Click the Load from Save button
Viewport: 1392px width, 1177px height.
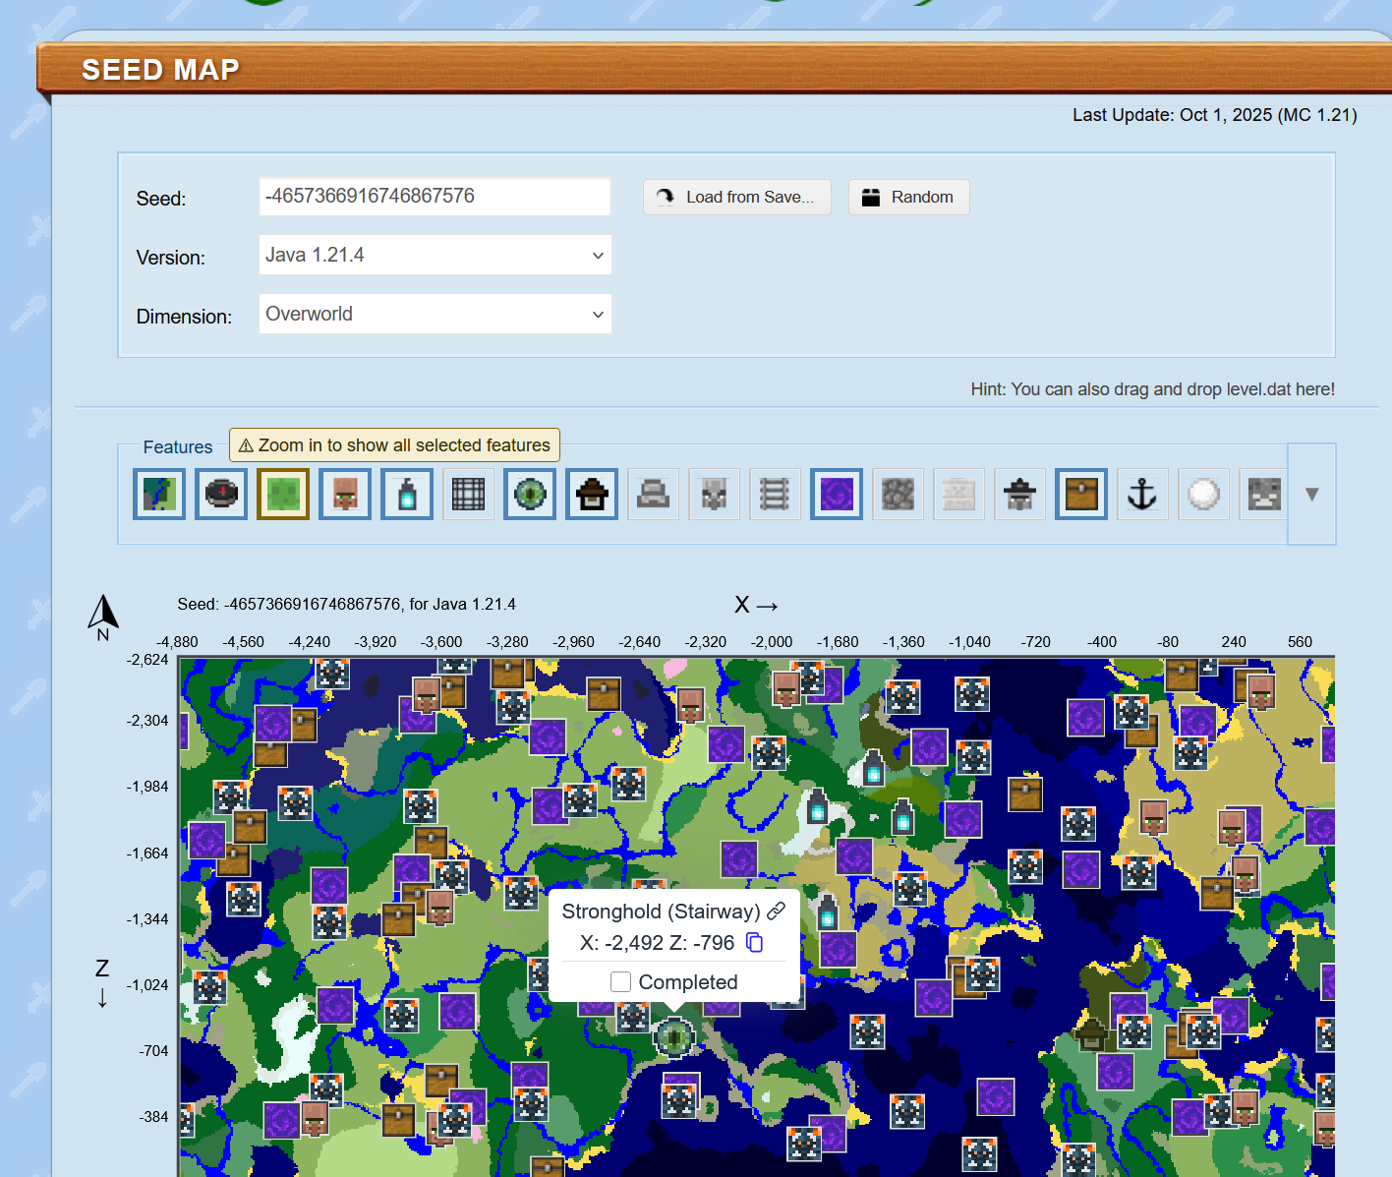pyautogui.click(x=736, y=197)
